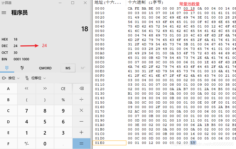
Task: Click the hex digit A key
Action: [8, 89]
